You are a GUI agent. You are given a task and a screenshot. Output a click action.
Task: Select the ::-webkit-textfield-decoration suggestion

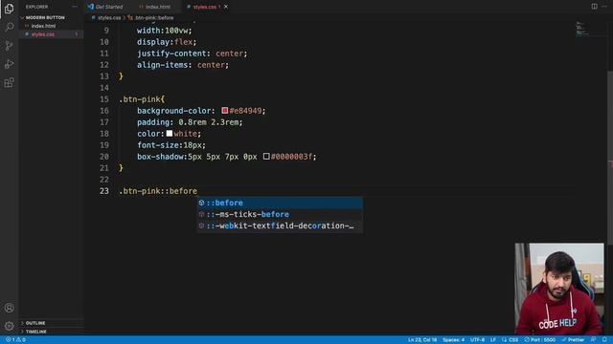click(x=280, y=226)
